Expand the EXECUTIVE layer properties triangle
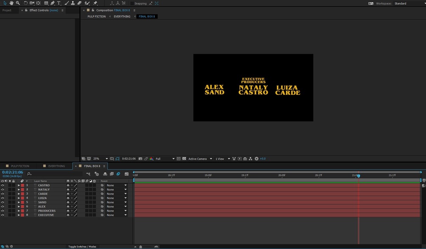This screenshot has width=426, height=249. pyautogui.click(x=19, y=215)
